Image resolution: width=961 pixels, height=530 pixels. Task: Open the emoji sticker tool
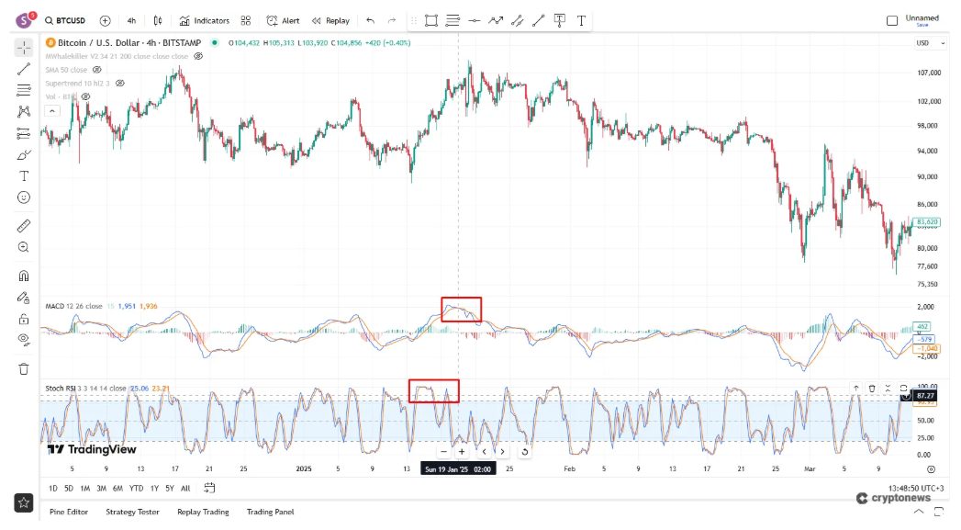pos(23,197)
